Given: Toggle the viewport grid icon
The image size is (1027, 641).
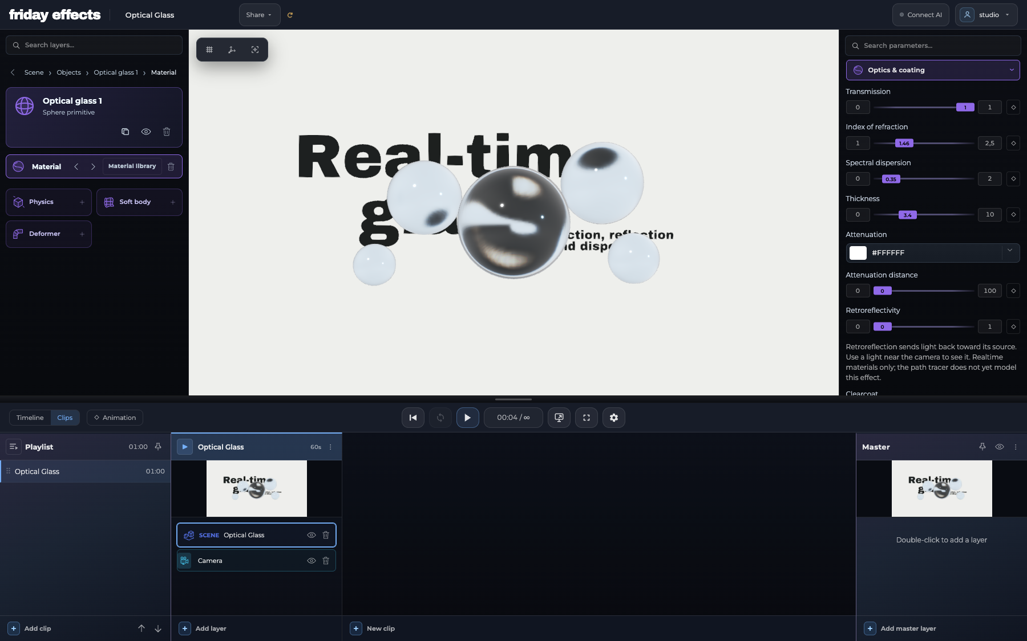Looking at the screenshot, I should (209, 50).
